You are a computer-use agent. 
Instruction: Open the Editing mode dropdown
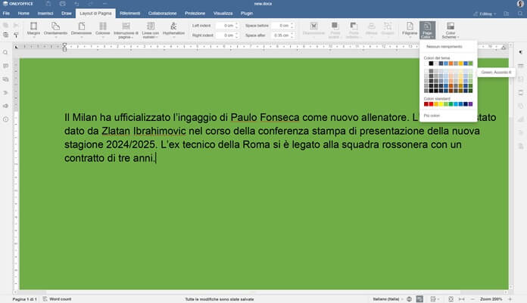pyautogui.click(x=485, y=14)
